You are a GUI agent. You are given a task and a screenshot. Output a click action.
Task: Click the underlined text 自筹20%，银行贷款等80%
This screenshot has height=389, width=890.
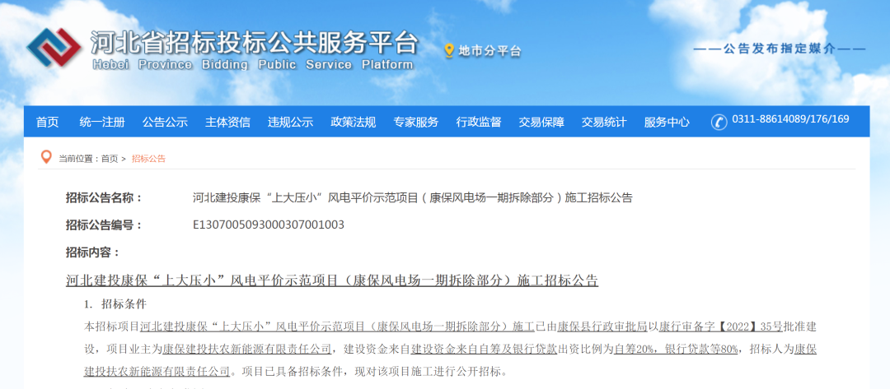(x=676, y=350)
